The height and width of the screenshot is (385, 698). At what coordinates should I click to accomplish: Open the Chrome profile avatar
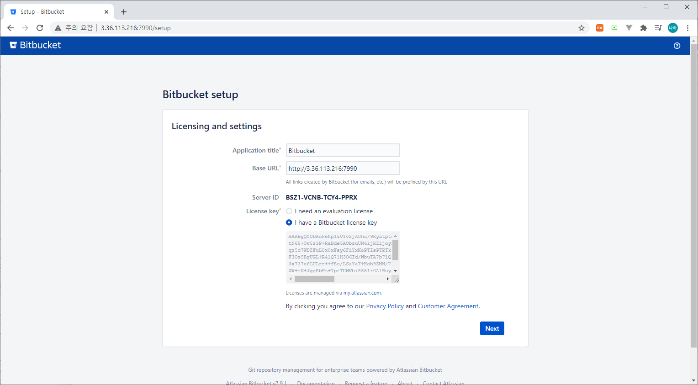pos(673,28)
